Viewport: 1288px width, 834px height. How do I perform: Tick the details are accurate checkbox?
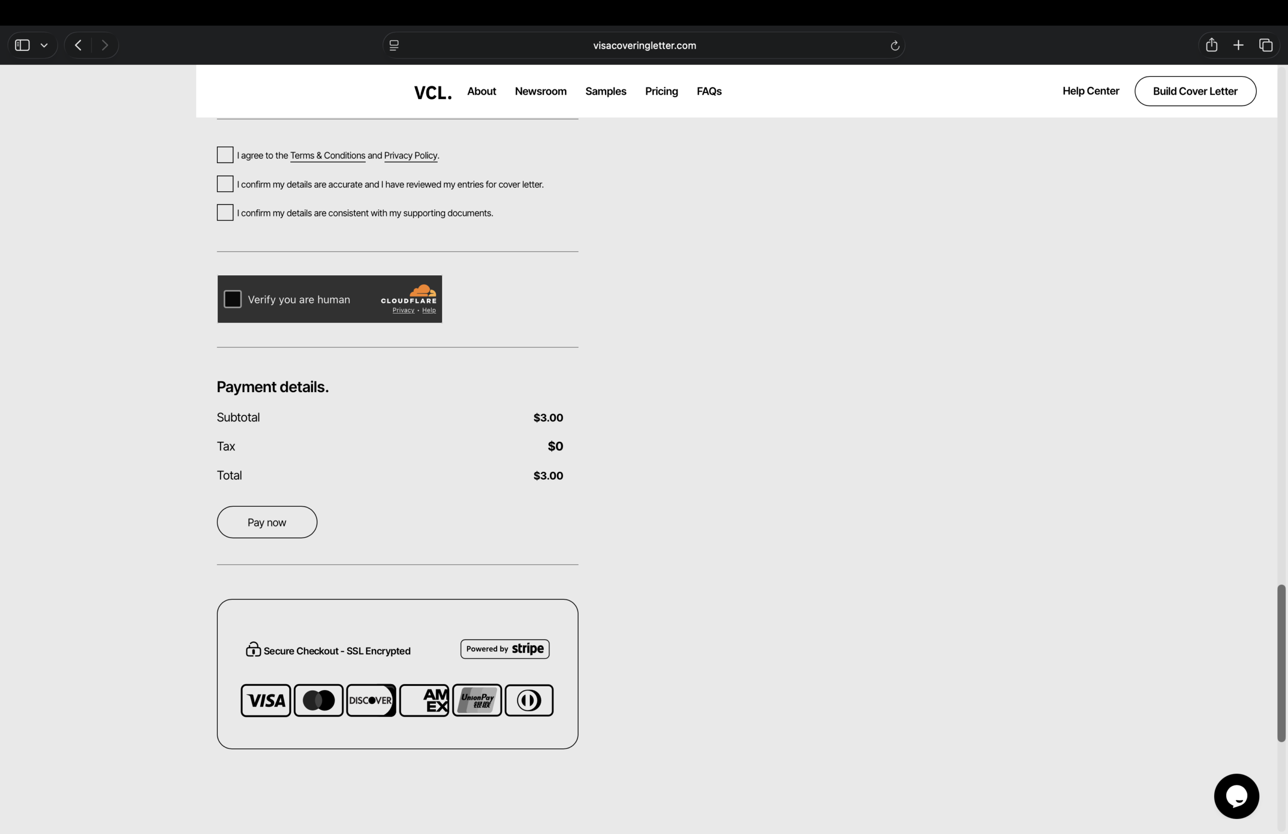click(225, 184)
